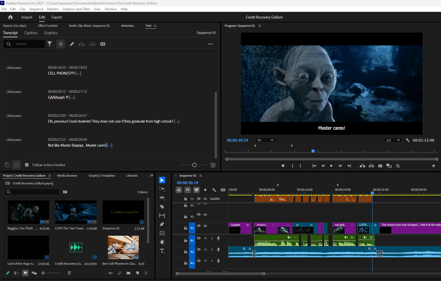
Task: Select the Pen tool in toolbar
Action: 162,224
